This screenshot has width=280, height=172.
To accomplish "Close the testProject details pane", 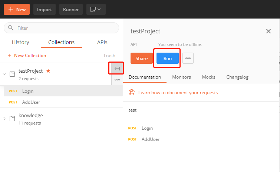I will point(269,31).
